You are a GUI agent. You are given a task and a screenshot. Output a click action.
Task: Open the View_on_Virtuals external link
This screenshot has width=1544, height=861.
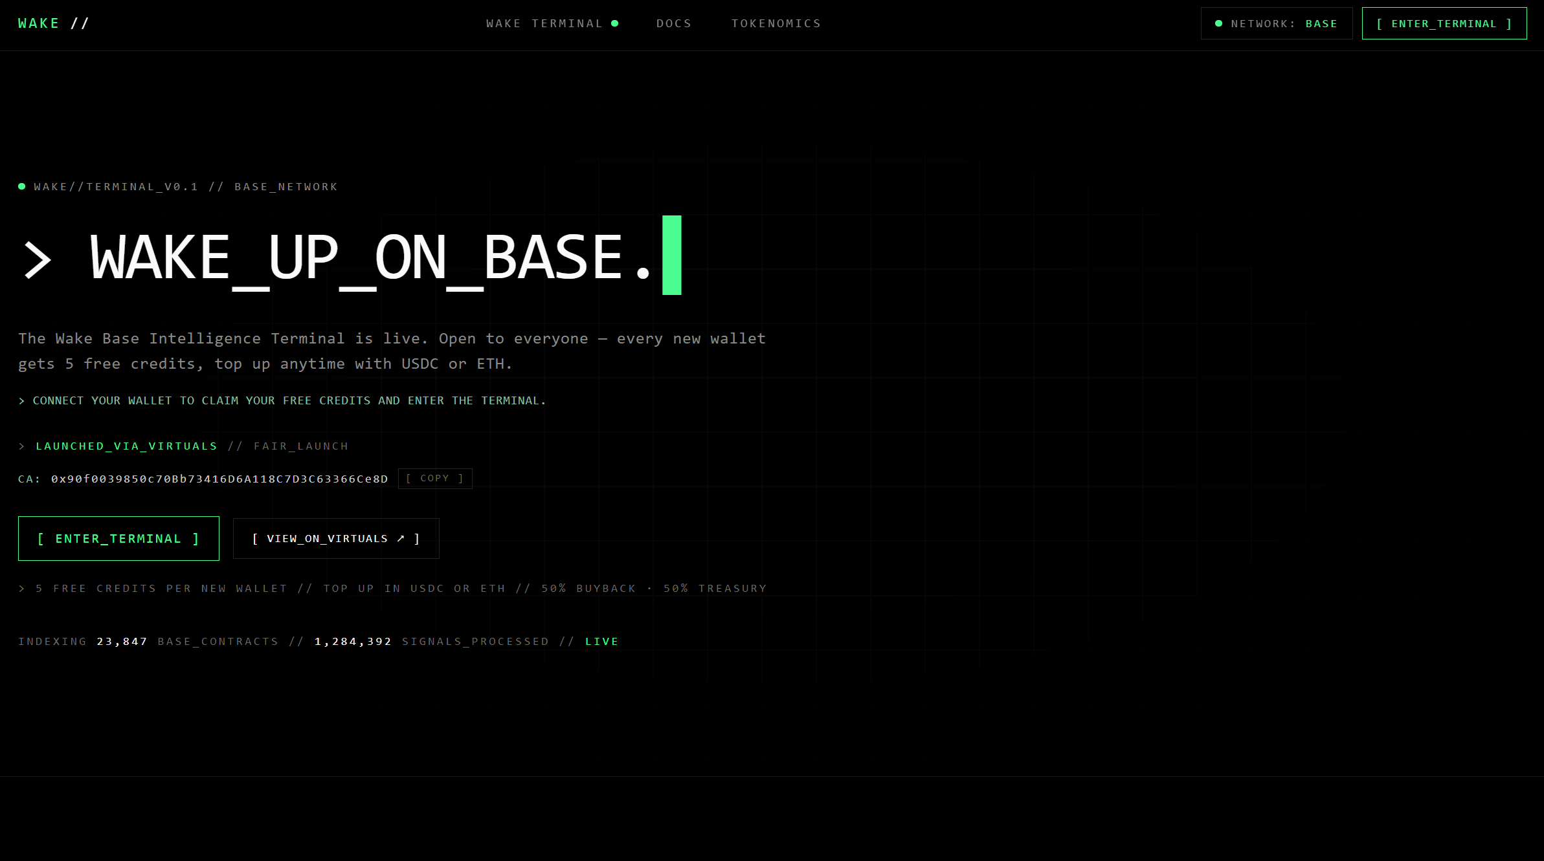336,538
